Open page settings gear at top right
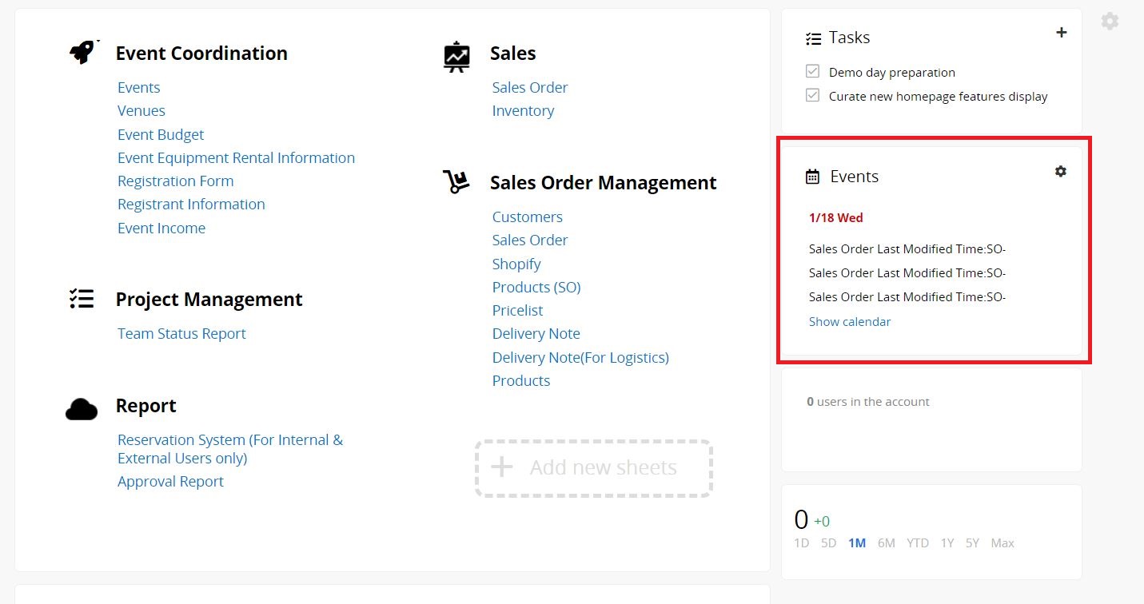Viewport: 1144px width, 604px height. (x=1110, y=21)
